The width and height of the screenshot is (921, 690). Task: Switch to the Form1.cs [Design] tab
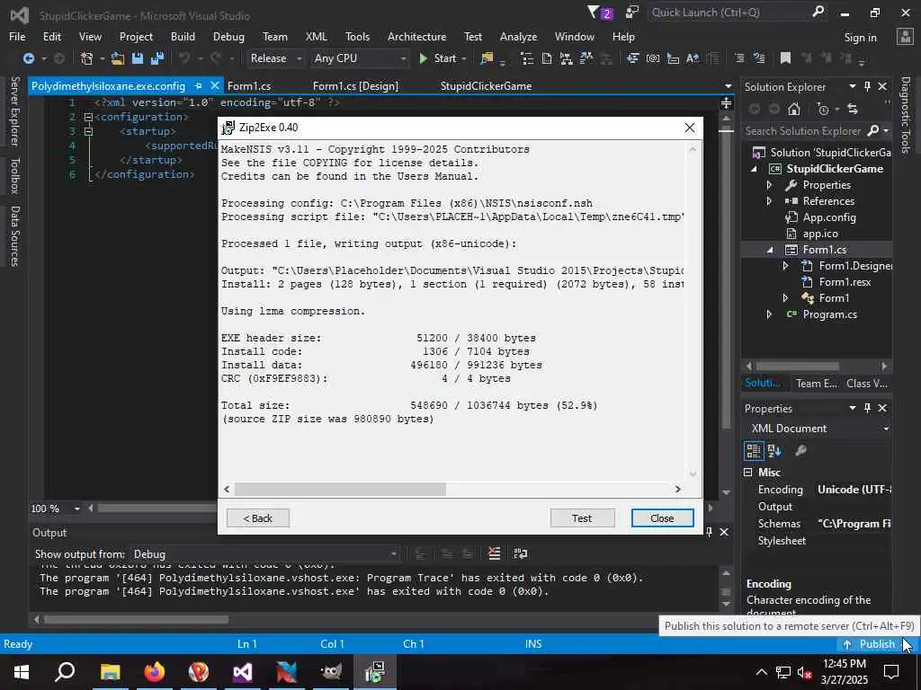point(355,85)
